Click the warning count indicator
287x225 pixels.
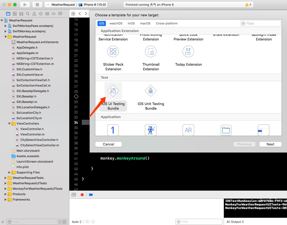[x=248, y=5]
